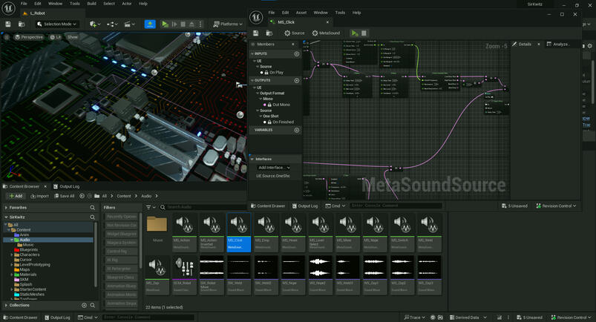Close the Members panel tab
This screenshot has height=322, width=596.
[293, 45]
